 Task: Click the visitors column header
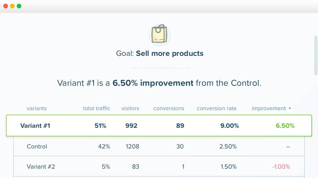[130, 108]
